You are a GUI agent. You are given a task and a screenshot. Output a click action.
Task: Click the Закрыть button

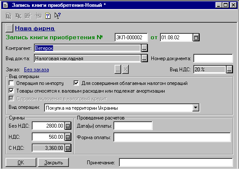[53, 163]
